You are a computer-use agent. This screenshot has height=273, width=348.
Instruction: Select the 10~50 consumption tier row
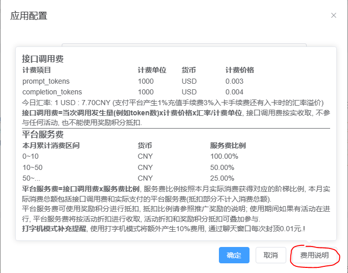point(32,167)
